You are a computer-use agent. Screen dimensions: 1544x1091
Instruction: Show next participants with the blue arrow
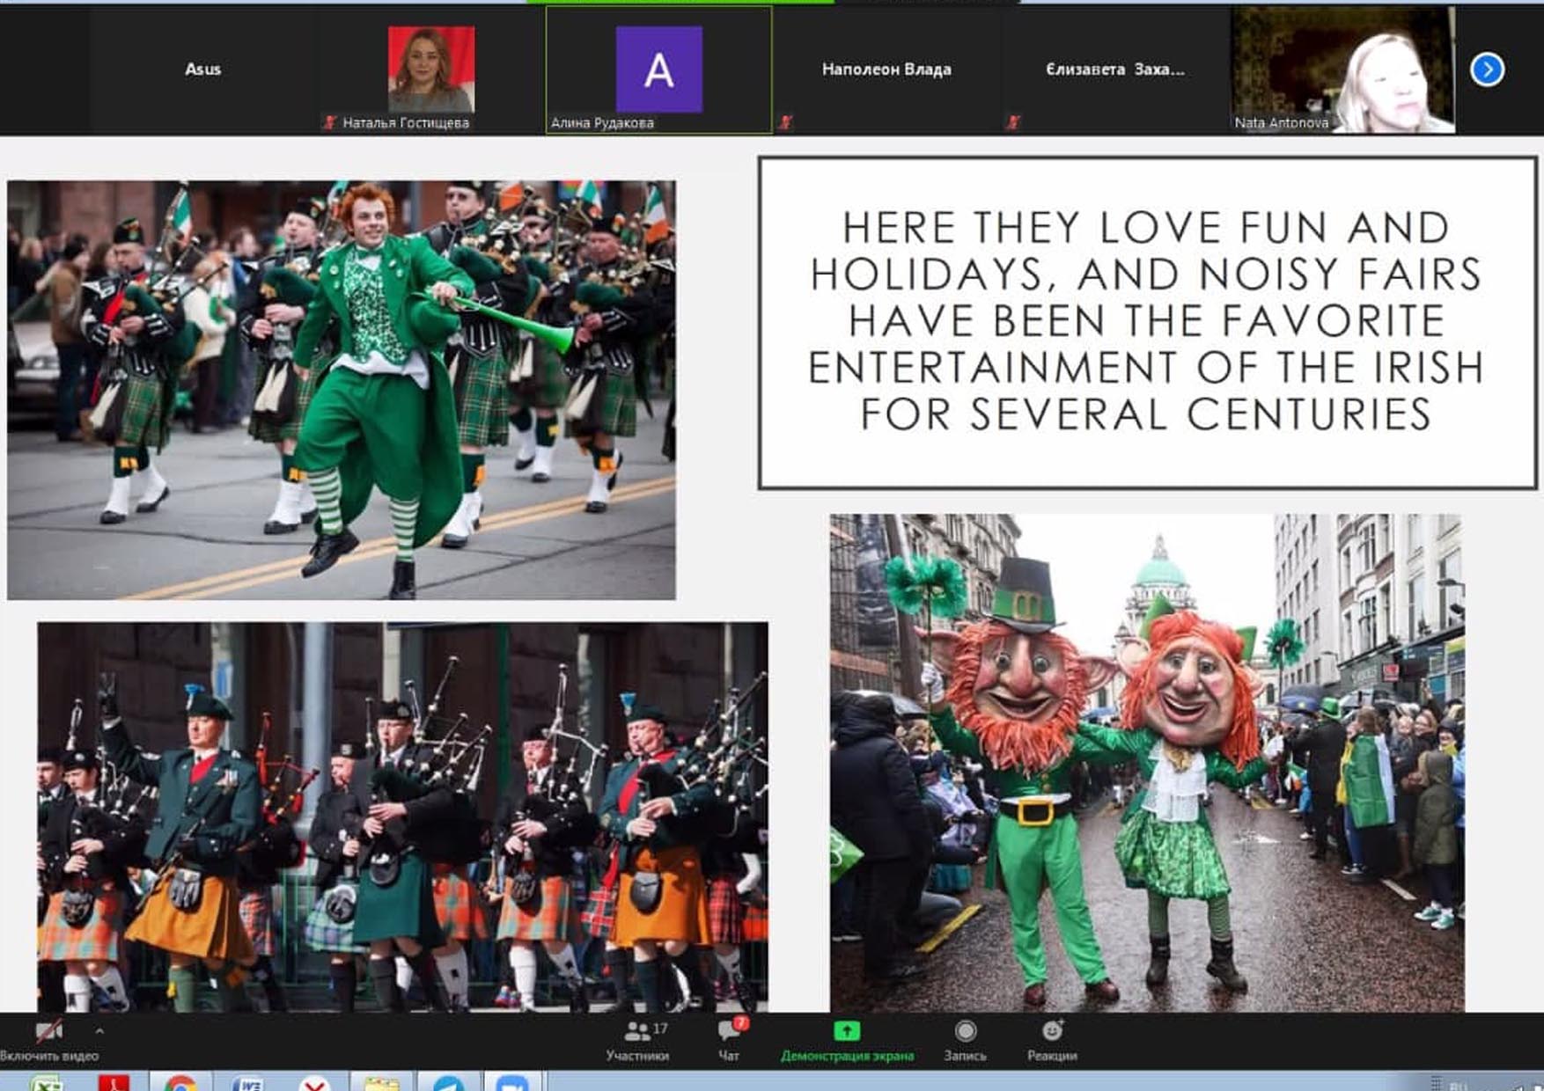pyautogui.click(x=1487, y=70)
